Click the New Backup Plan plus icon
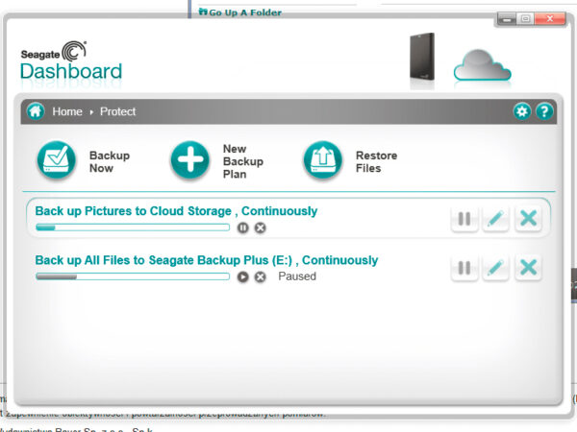This screenshot has width=577, height=432. (190, 161)
